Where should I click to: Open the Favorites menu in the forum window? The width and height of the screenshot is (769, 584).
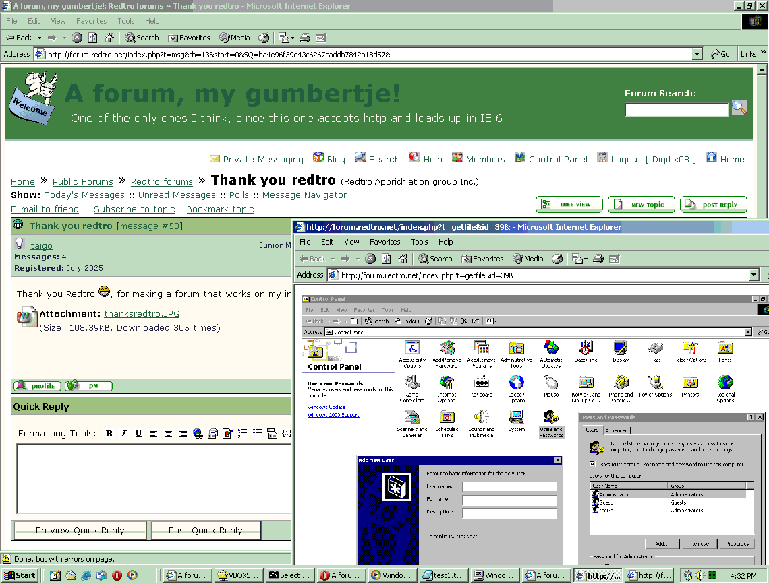click(x=91, y=21)
